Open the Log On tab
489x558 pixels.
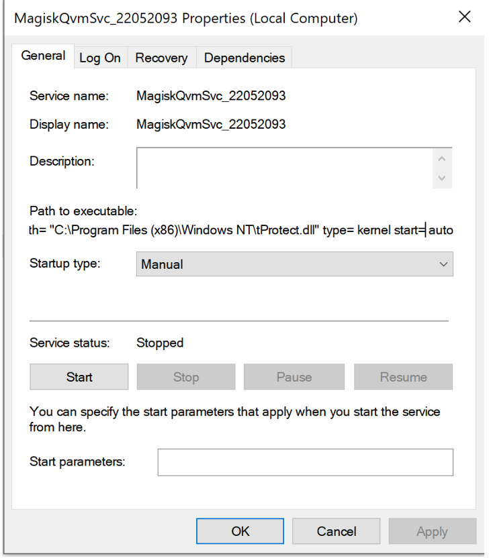[100, 58]
